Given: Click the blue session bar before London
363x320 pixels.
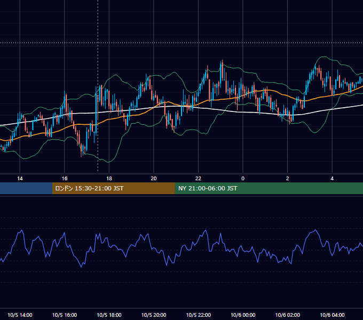Looking at the screenshot, I should (x=26, y=188).
